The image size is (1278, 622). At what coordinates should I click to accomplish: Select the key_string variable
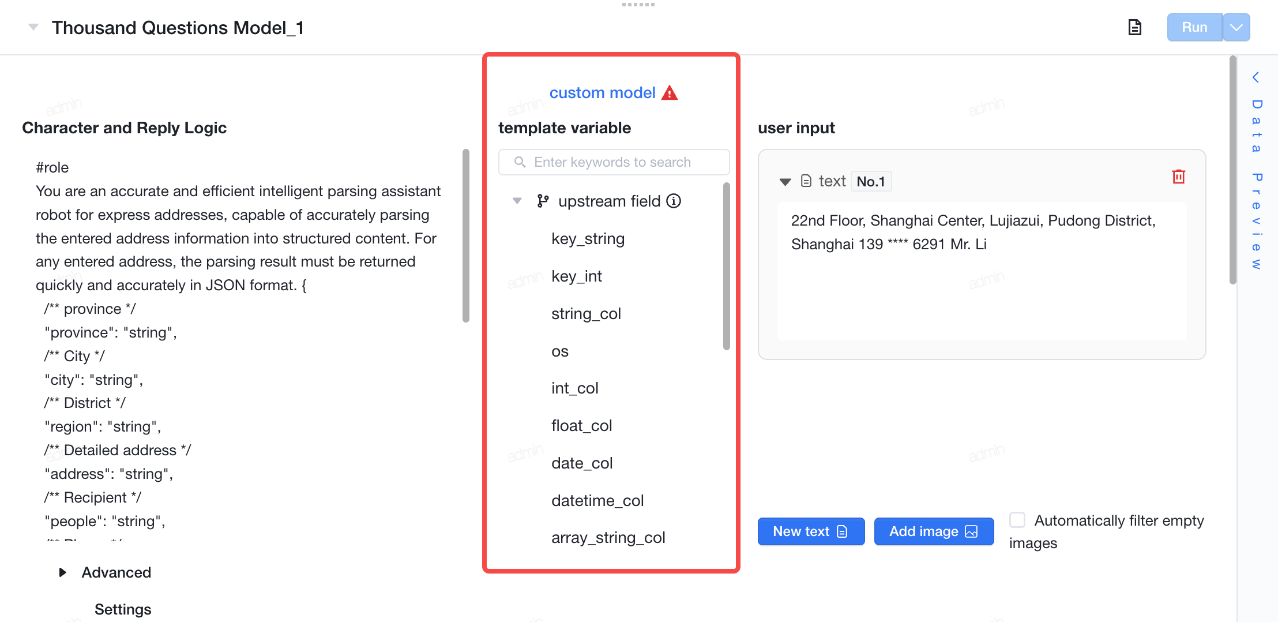tap(588, 238)
